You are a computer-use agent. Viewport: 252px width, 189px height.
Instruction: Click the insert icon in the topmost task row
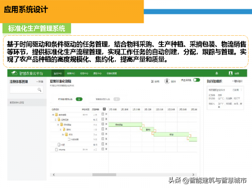point(103,114)
